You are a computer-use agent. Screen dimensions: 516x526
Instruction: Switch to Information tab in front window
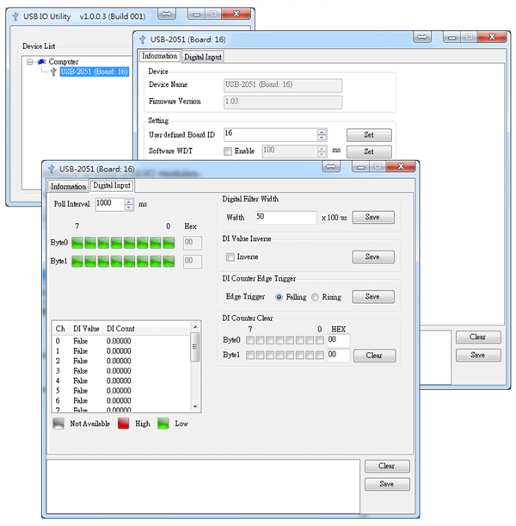tap(68, 186)
